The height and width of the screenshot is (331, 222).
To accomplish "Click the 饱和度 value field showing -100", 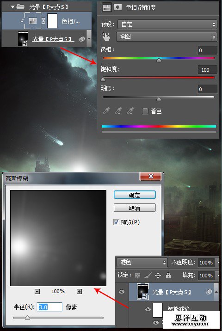I will coord(207,70).
